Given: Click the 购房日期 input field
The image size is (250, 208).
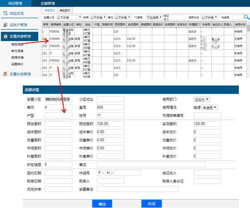Looking at the screenshot, I should pos(59,181).
